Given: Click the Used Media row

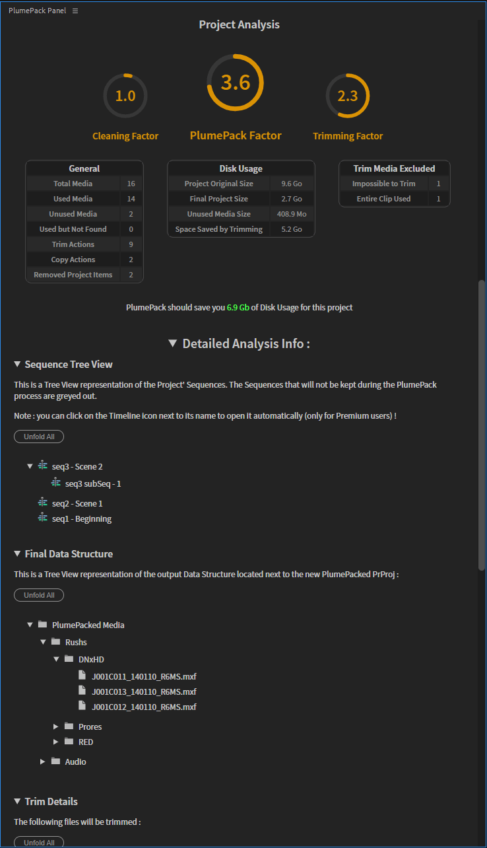Looking at the screenshot, I should pos(84,199).
